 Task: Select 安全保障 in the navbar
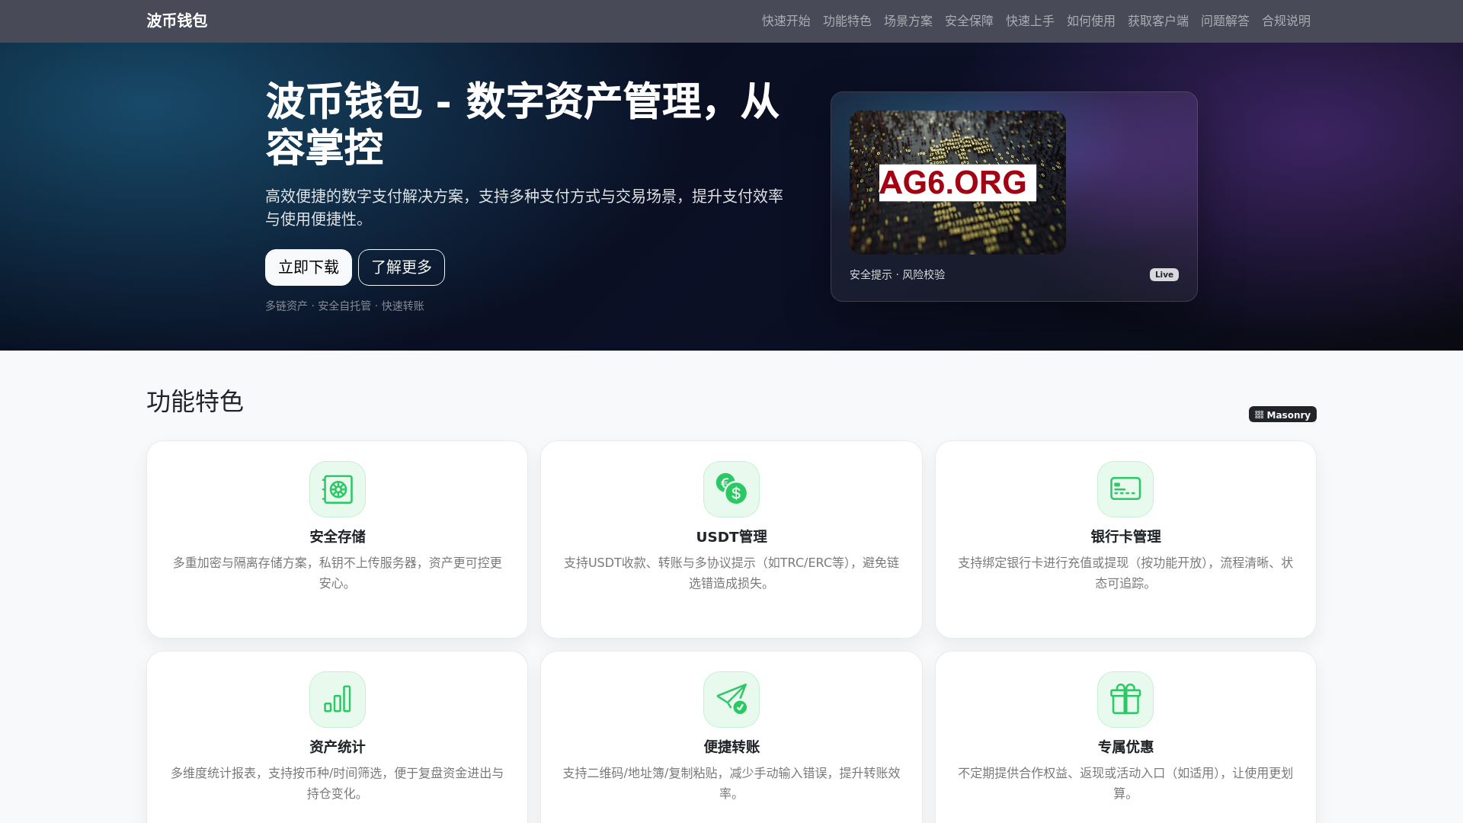tap(969, 21)
